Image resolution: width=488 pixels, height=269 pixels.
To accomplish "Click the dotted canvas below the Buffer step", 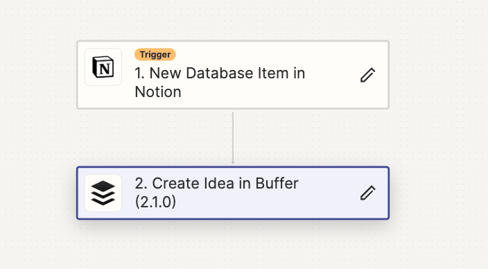I will click(x=233, y=246).
